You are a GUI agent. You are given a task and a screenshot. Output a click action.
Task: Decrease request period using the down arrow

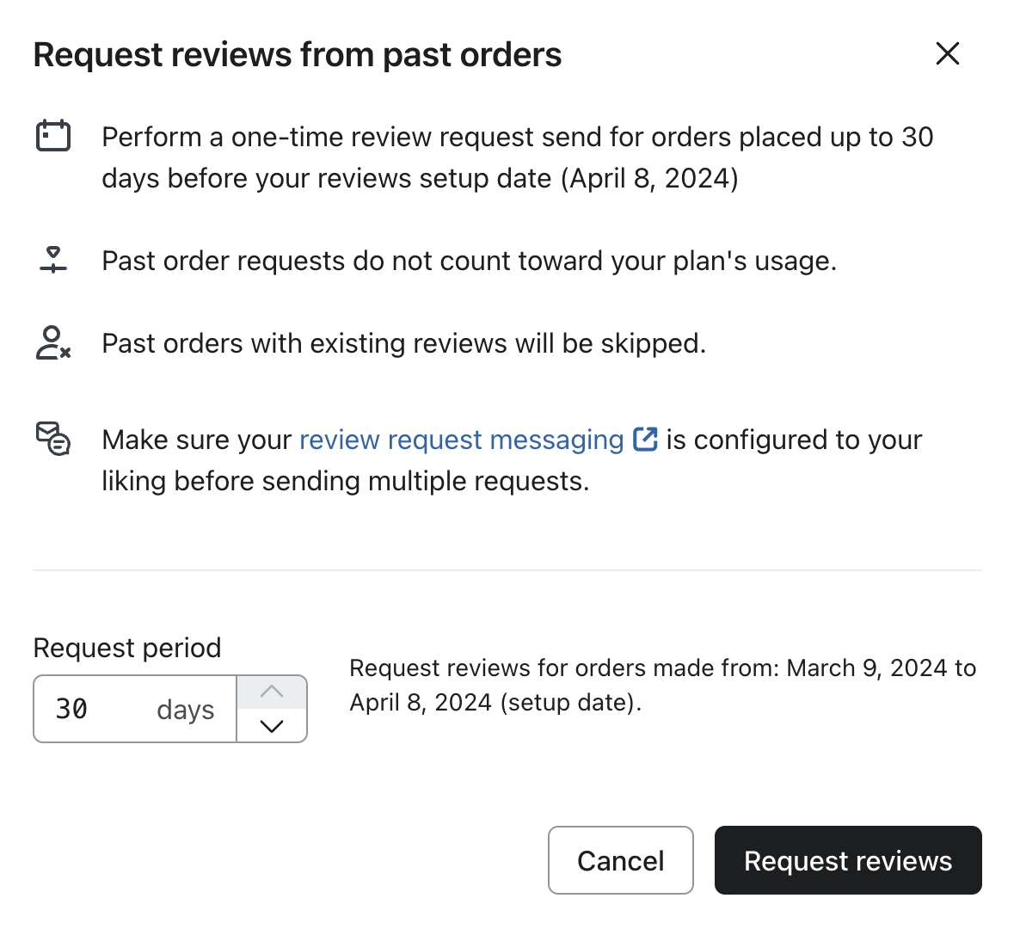[272, 727]
